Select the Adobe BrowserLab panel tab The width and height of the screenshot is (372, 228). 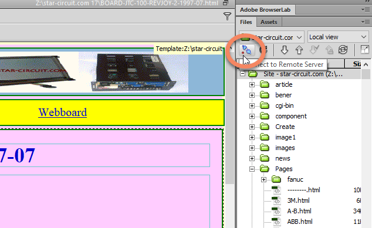tap(265, 10)
